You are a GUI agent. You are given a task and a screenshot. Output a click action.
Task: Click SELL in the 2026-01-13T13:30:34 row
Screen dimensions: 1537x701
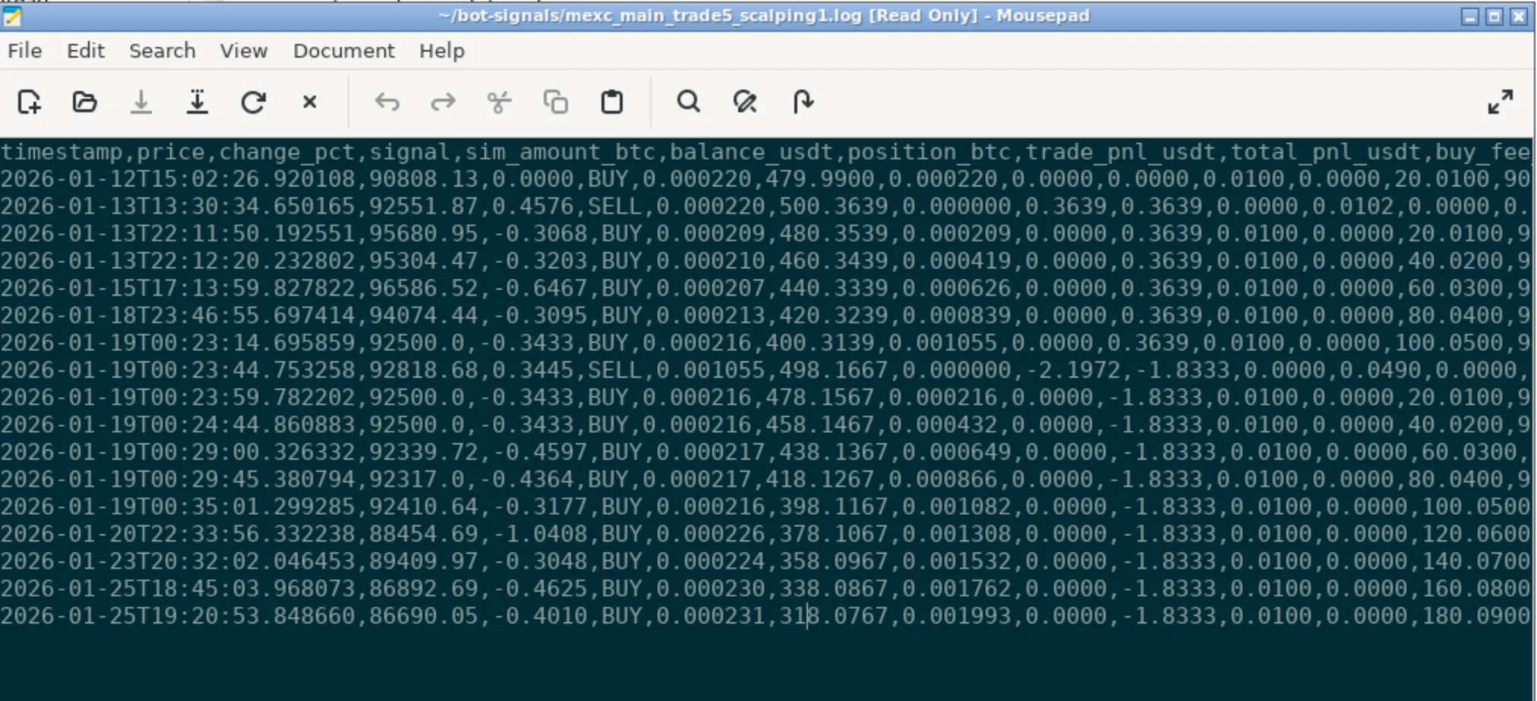[x=615, y=206]
